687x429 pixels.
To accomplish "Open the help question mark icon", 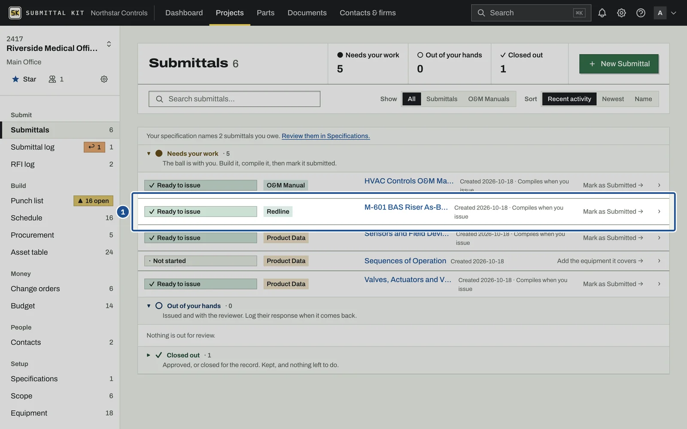I will pos(641,13).
